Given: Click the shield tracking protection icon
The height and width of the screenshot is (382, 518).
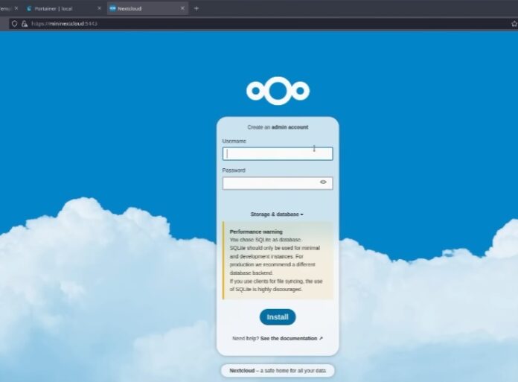Looking at the screenshot, I should [14, 24].
